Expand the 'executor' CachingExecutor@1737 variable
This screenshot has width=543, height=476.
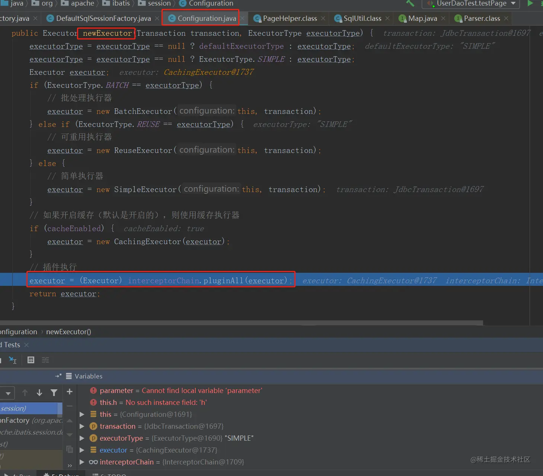point(82,450)
